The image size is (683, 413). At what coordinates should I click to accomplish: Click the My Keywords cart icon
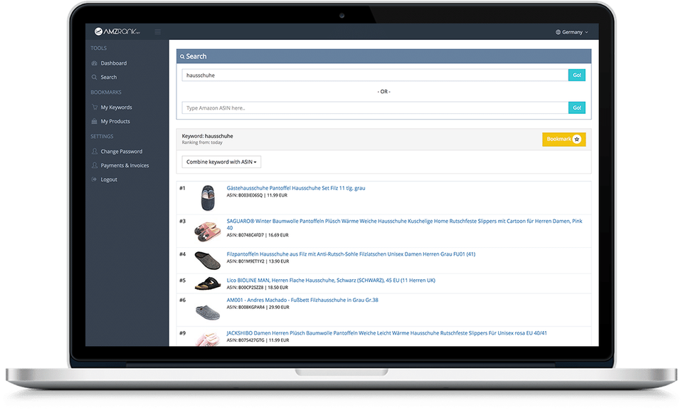tap(95, 108)
